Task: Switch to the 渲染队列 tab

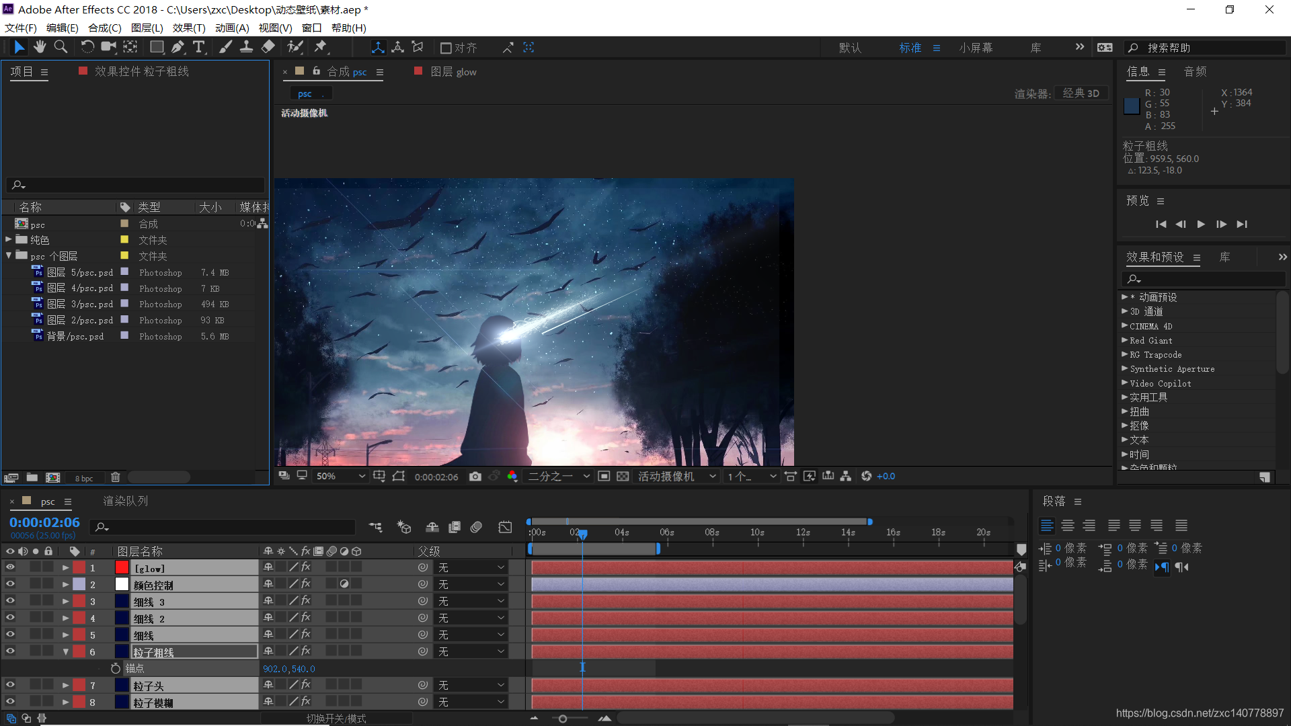Action: coord(125,501)
